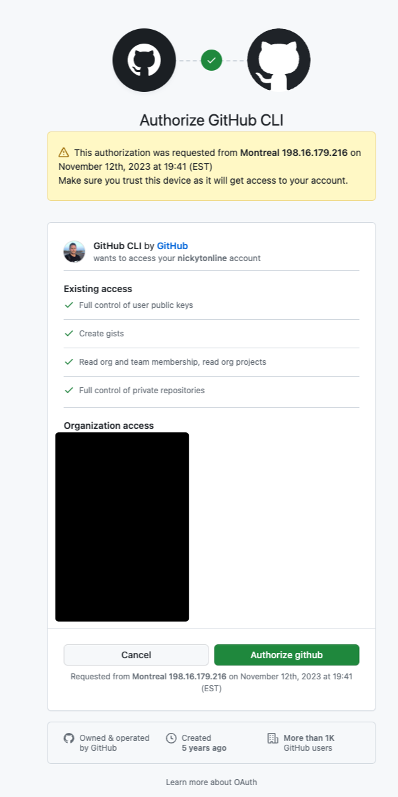Click the right GitHub octocat logo
The image size is (398, 797).
[x=278, y=59]
